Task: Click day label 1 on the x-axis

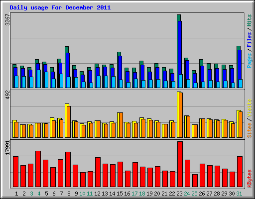Action: point(16,194)
